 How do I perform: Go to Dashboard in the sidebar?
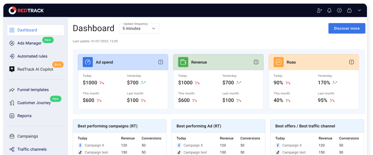click(x=36, y=30)
